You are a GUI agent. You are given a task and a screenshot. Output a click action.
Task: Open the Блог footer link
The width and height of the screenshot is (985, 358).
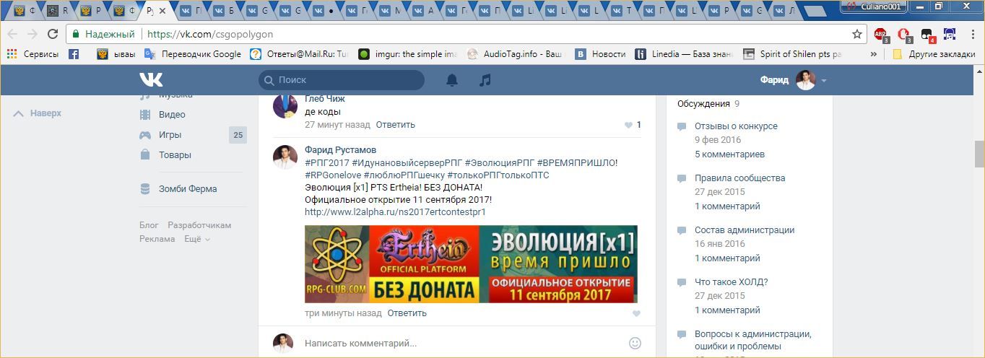(x=149, y=225)
